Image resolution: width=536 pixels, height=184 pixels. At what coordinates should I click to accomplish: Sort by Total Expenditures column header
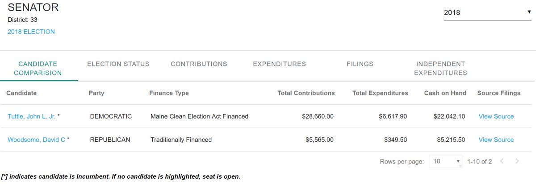click(380, 93)
